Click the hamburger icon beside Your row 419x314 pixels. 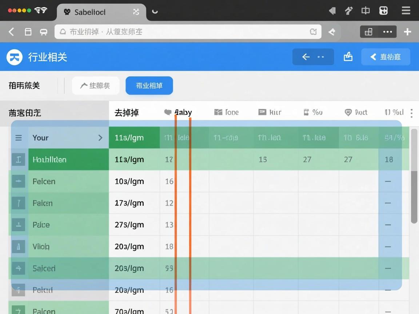click(x=19, y=138)
